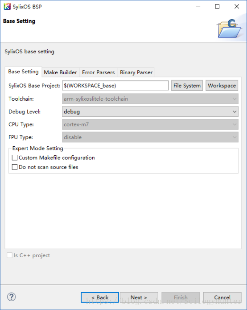Viewport: 247px width, 310px height.
Task: Click the Finish button
Action: pos(181,297)
